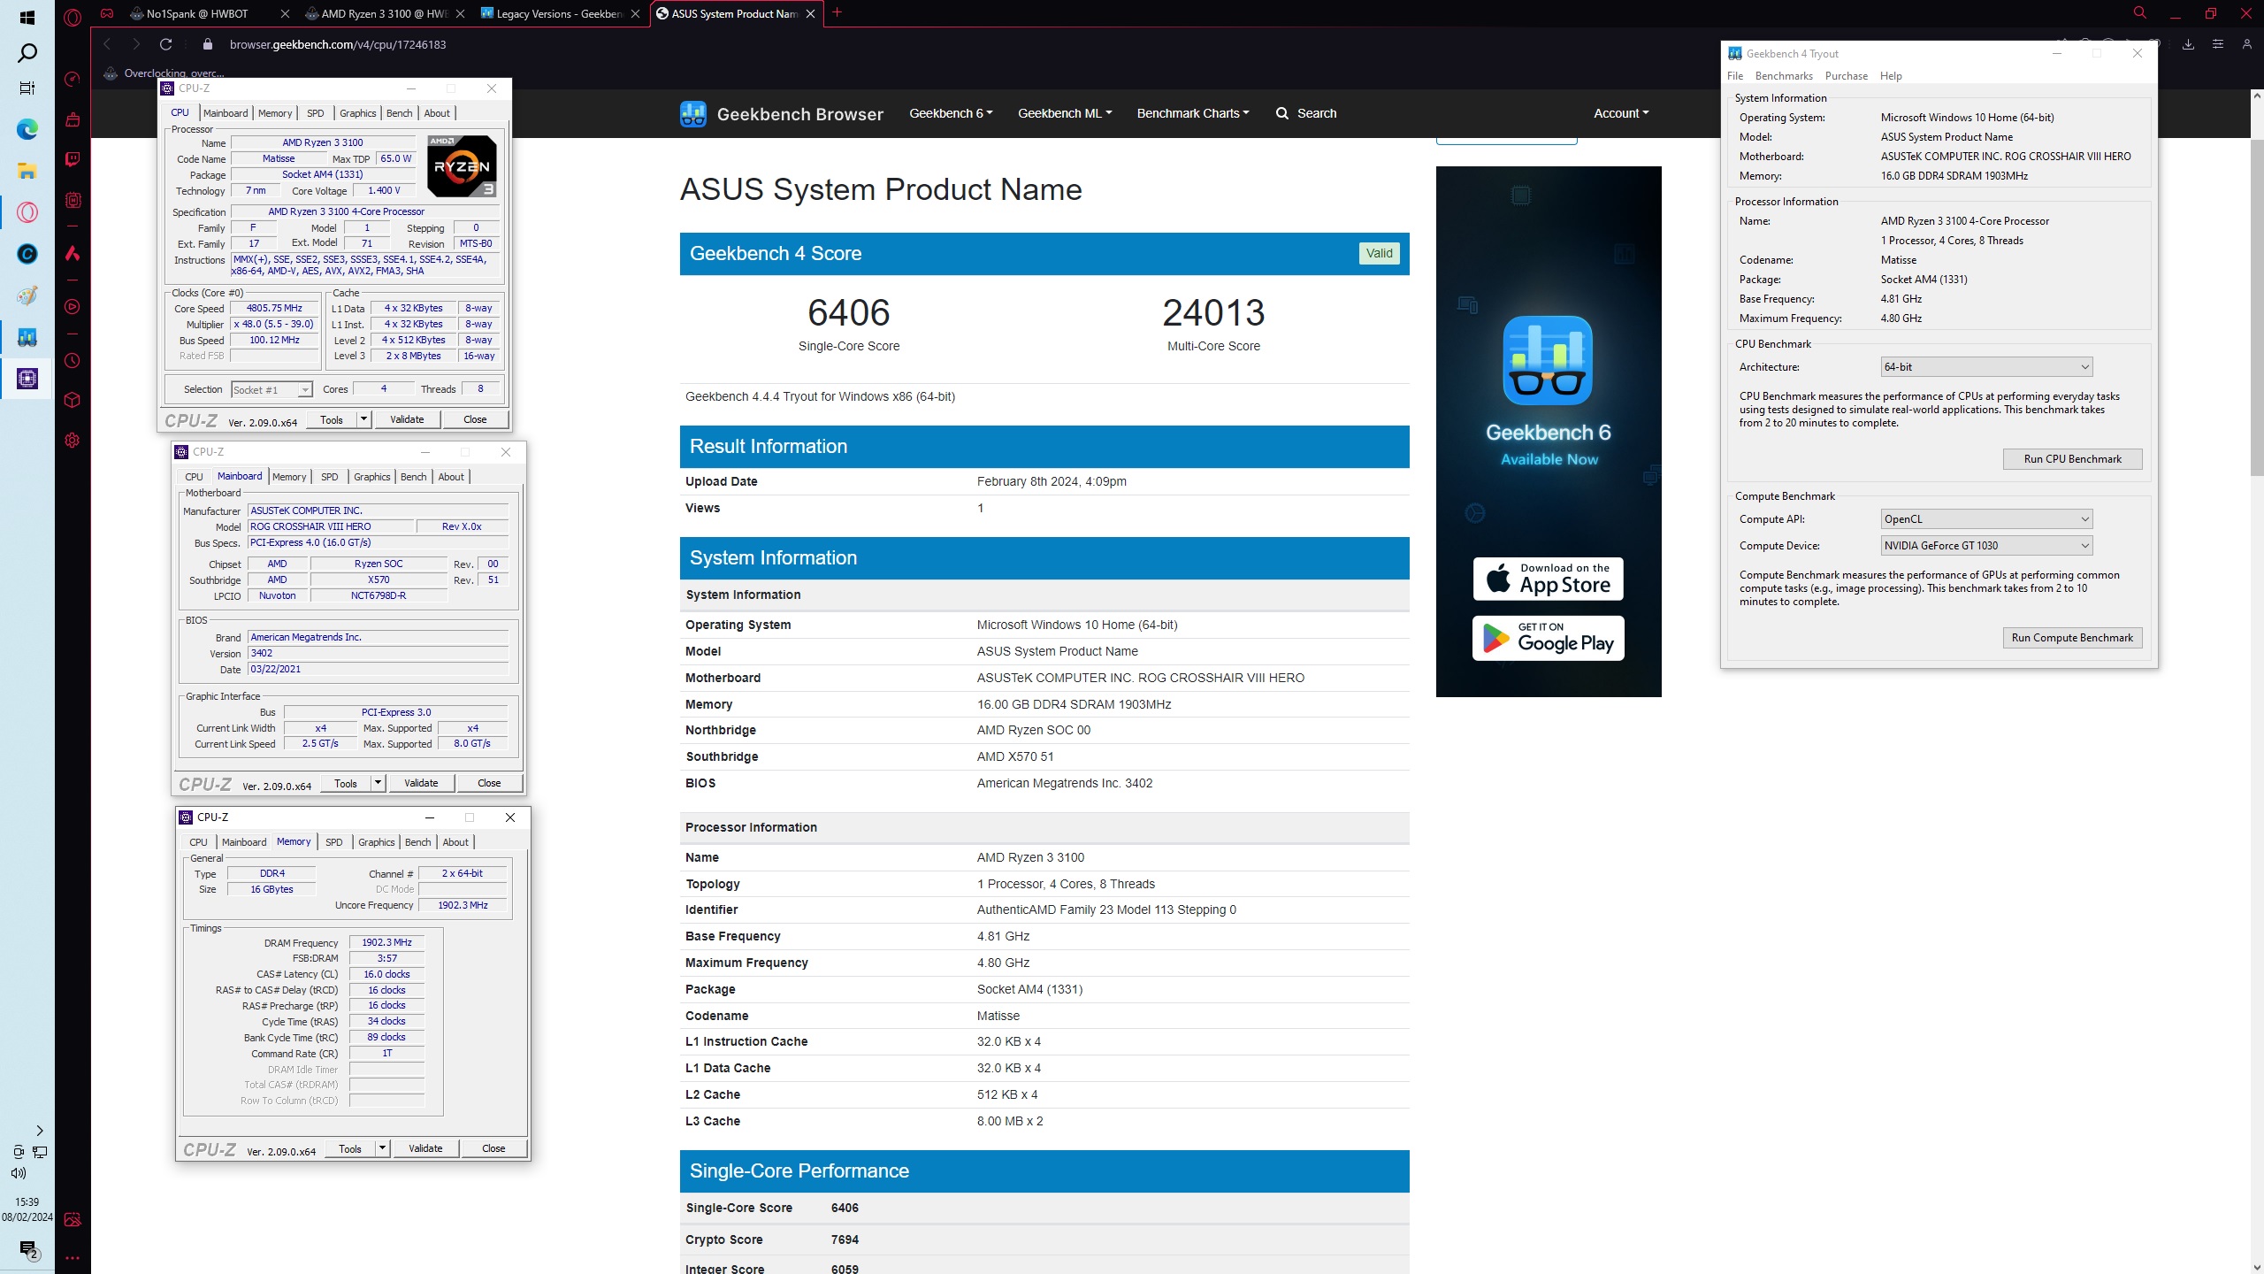This screenshot has width=2264, height=1274.
Task: Expand Geekbench 6 navigation menu
Action: coord(951,113)
